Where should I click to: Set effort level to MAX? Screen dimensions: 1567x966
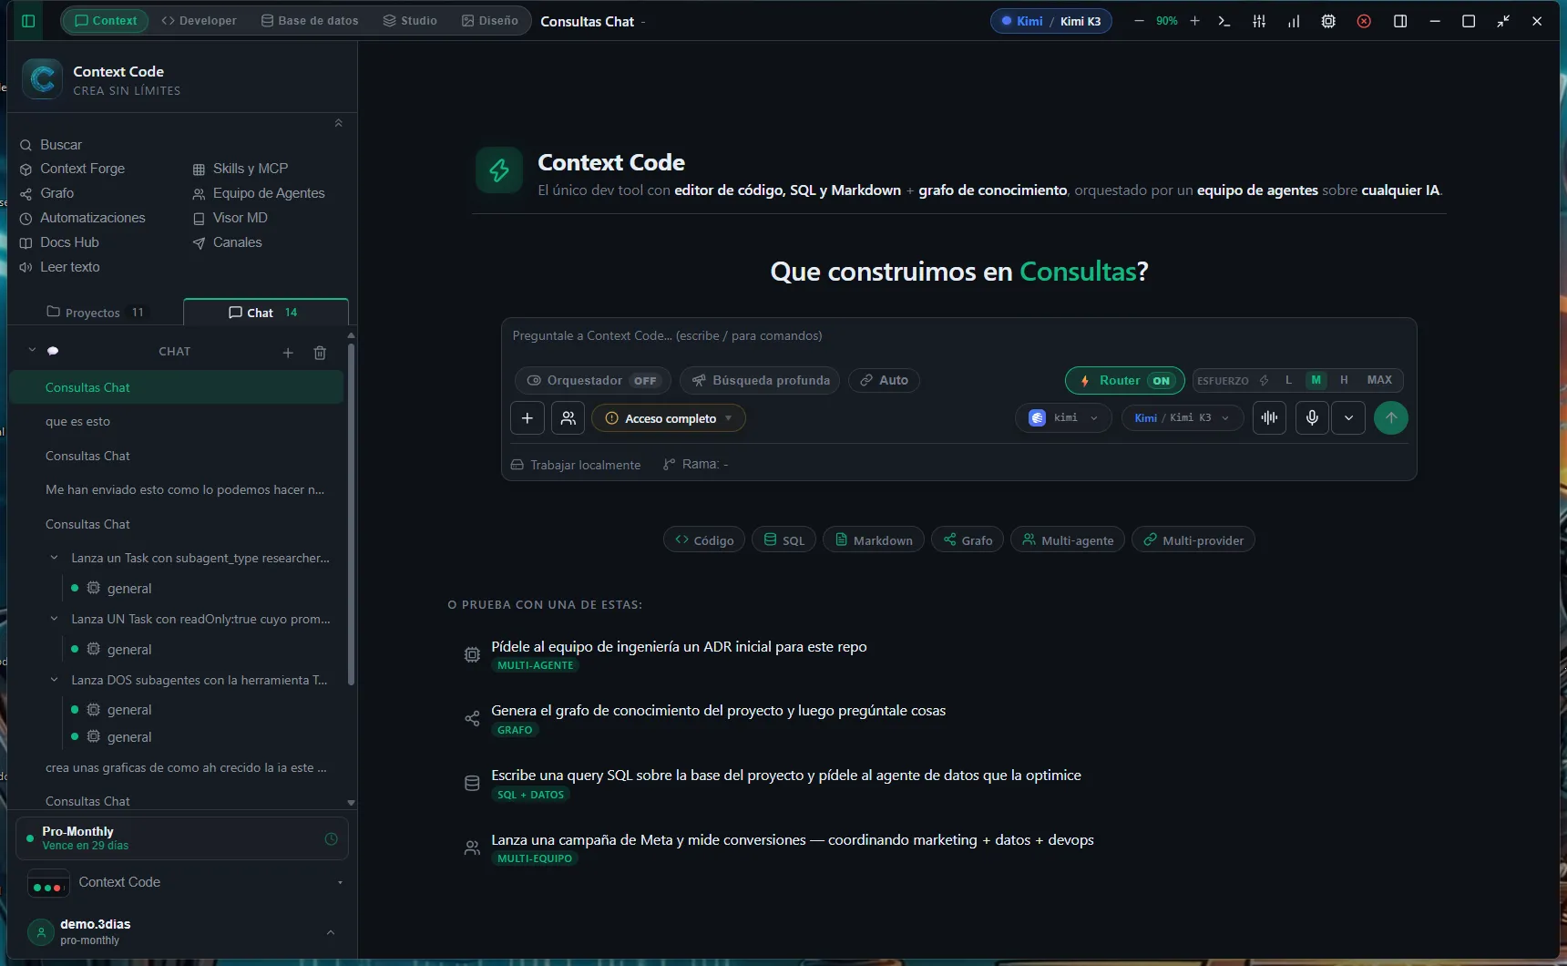coord(1379,380)
